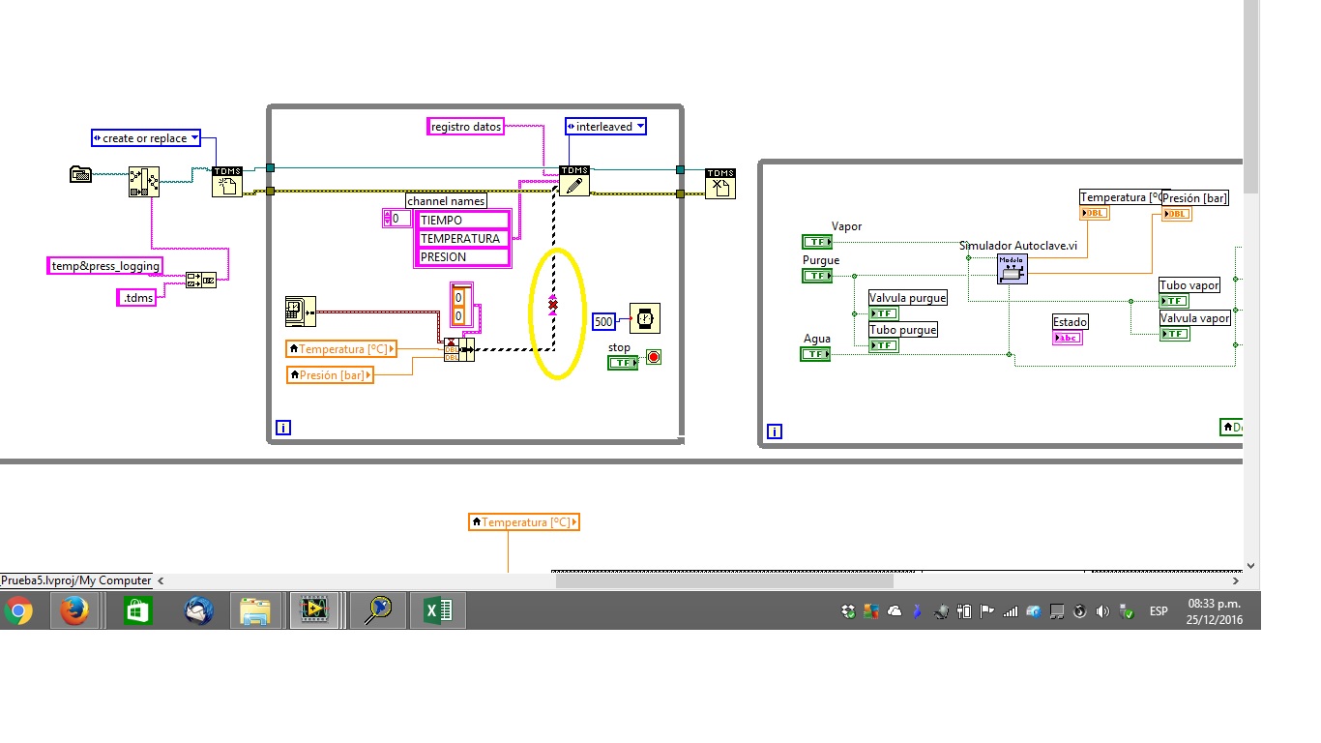This screenshot has height=743, width=1321.
Task: Click the '.tdms' string constant
Action: (138, 298)
